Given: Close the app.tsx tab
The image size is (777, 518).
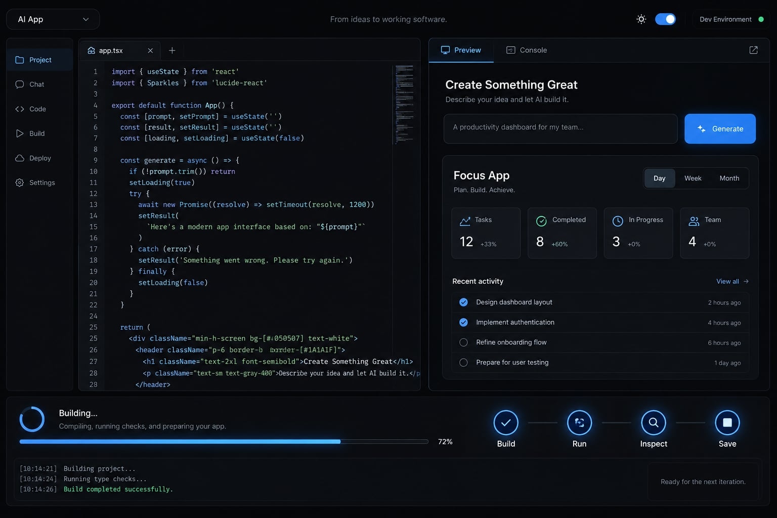Looking at the screenshot, I should pyautogui.click(x=150, y=51).
